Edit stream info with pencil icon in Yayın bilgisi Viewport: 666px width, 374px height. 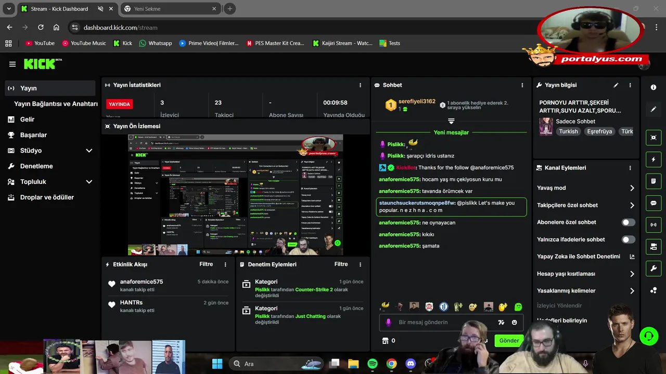click(x=616, y=85)
